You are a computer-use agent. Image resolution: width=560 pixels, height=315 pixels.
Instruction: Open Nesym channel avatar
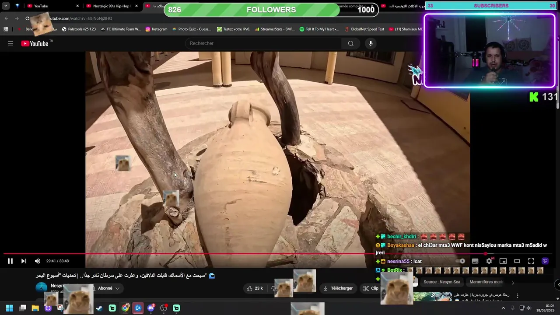pos(41,288)
